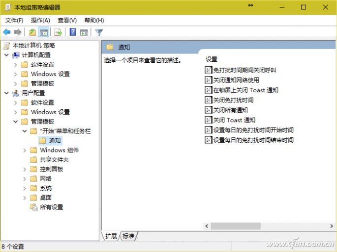337x252 pixels.
Task: Expand the 控制面板 node
Action: (x=25, y=169)
